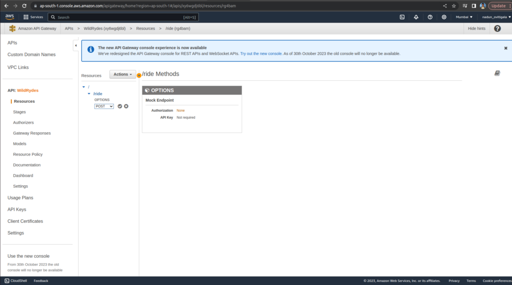This screenshot has width=512, height=285.
Task: Open VPC Links
Action: coord(18,67)
